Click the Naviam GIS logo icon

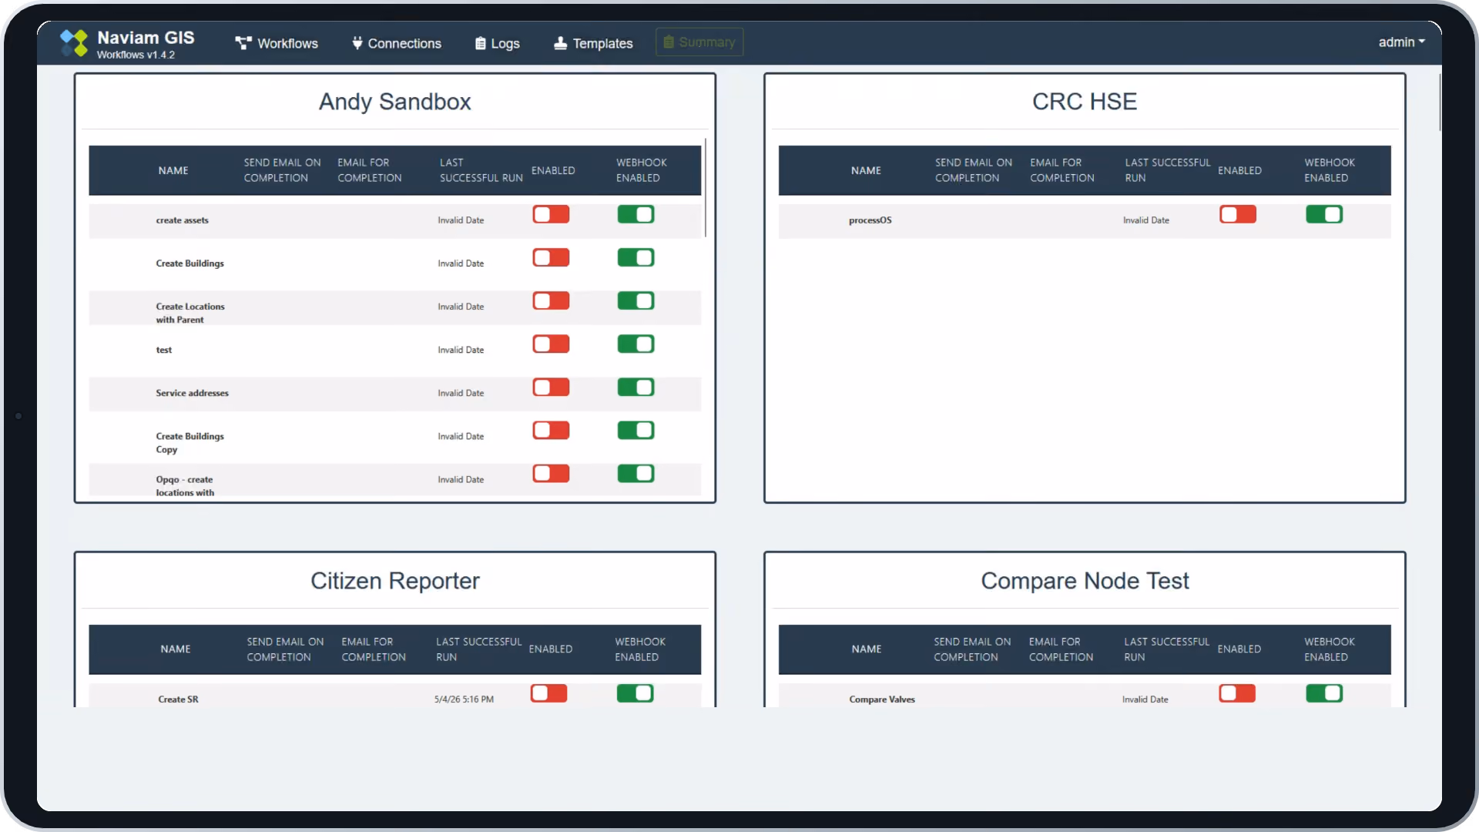click(x=74, y=43)
